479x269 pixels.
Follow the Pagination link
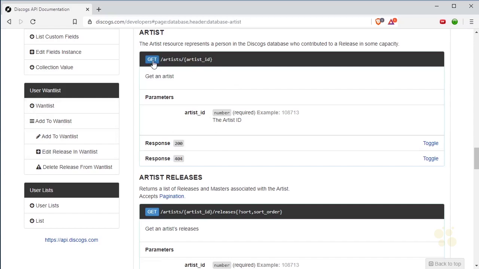coord(171,196)
